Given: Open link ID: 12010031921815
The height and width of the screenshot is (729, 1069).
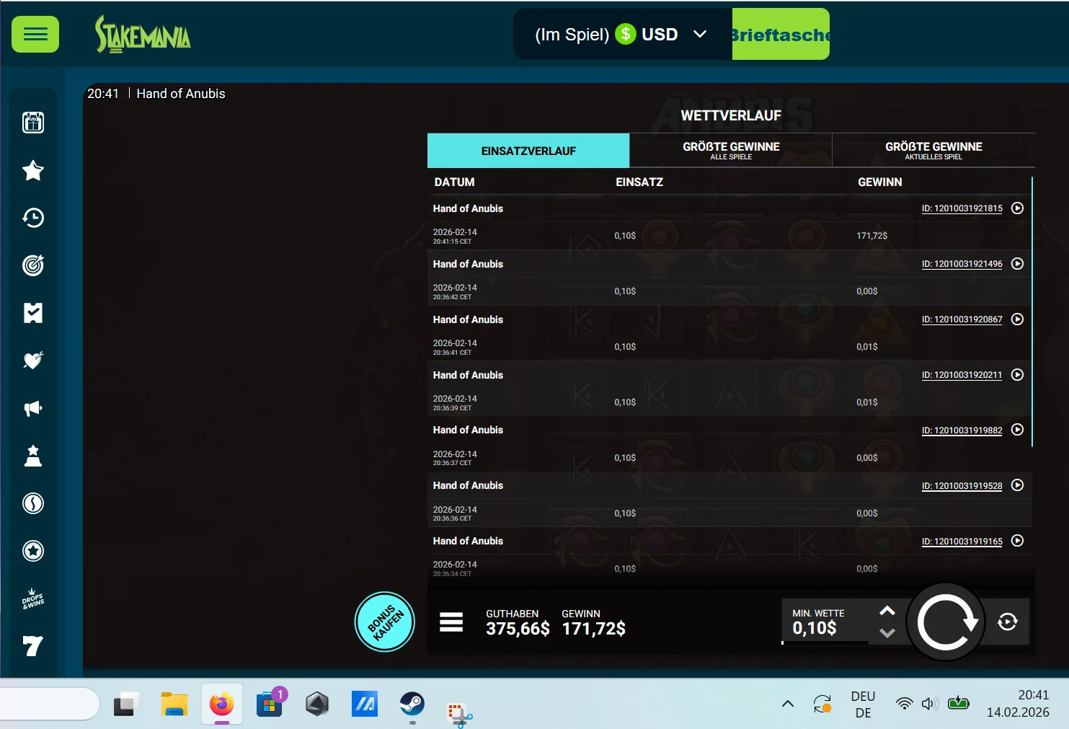Looking at the screenshot, I should point(962,208).
